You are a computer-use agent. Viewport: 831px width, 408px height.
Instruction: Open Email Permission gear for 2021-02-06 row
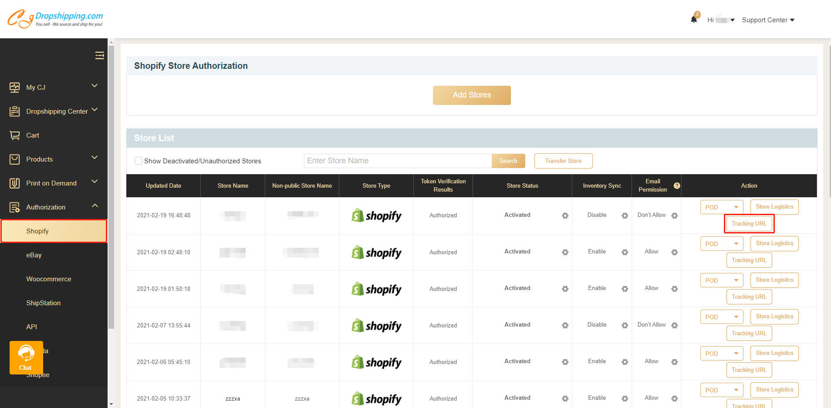click(x=675, y=362)
